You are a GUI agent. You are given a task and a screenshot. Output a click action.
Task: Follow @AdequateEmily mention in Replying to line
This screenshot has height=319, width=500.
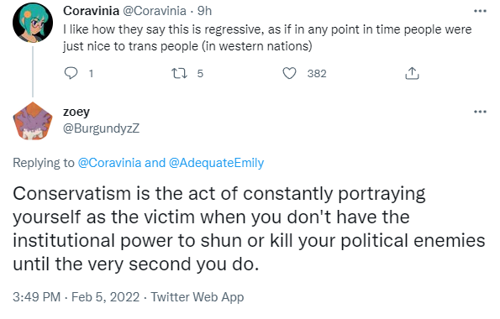[x=216, y=163]
